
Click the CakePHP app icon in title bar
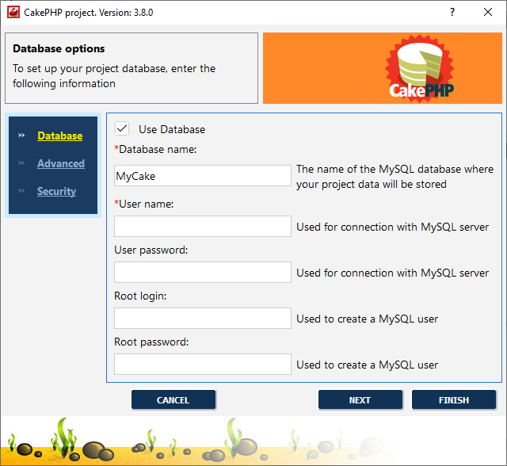pos(13,13)
